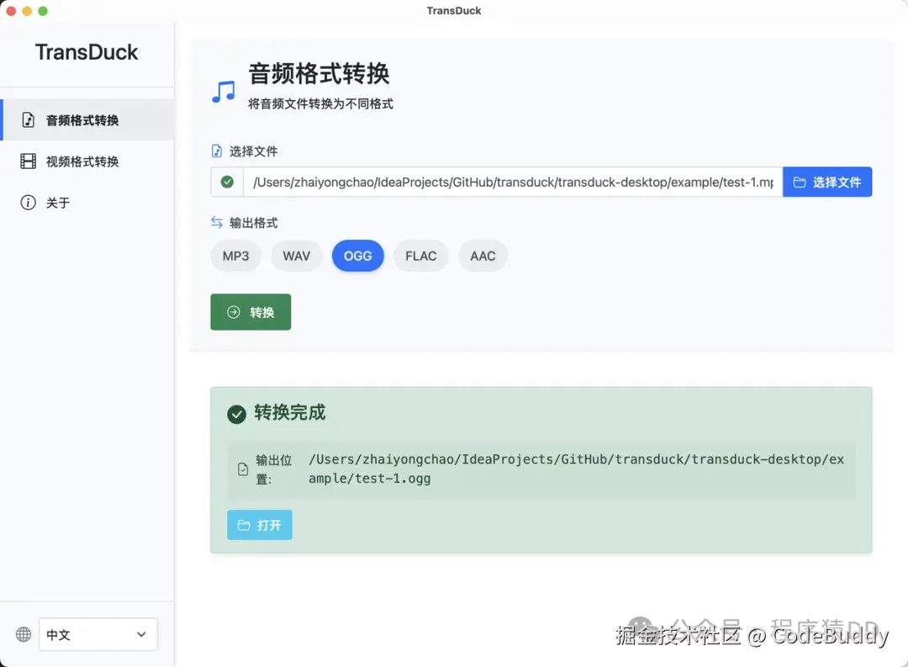This screenshot has width=908, height=667.
Task: Click the info circle icon beside 关于
Action: tap(28, 202)
